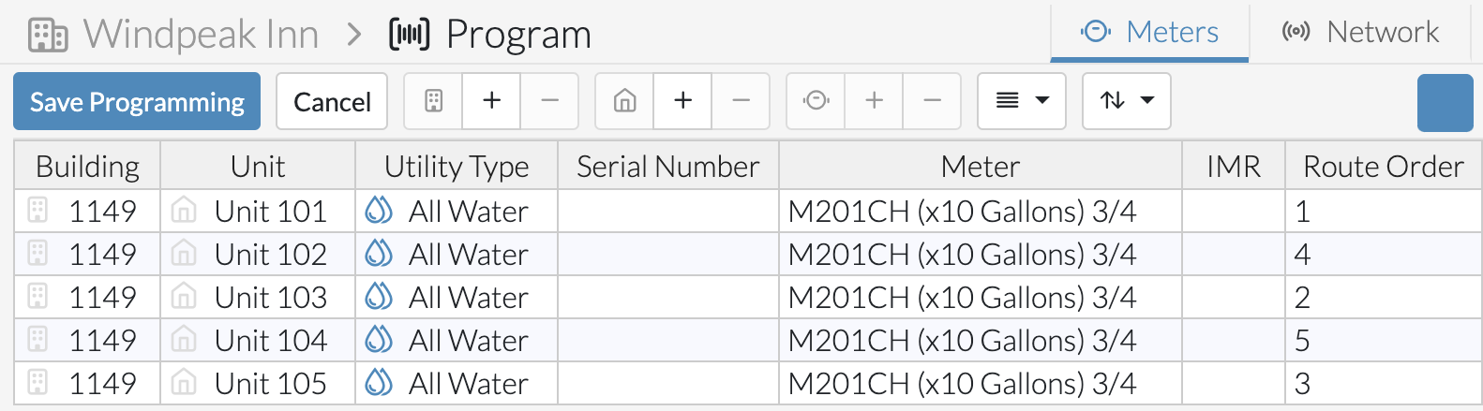Image resolution: width=1483 pixels, height=411 pixels.
Task: Click the solid blue square button
Action: click(x=1446, y=102)
